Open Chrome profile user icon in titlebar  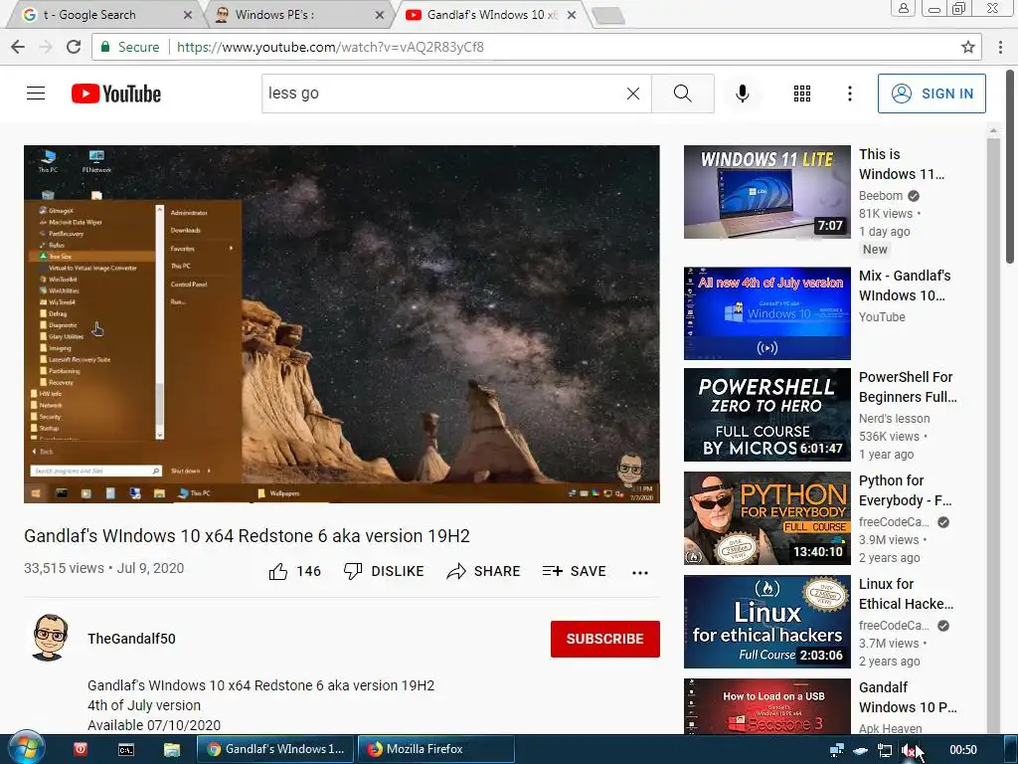pyautogui.click(x=903, y=8)
